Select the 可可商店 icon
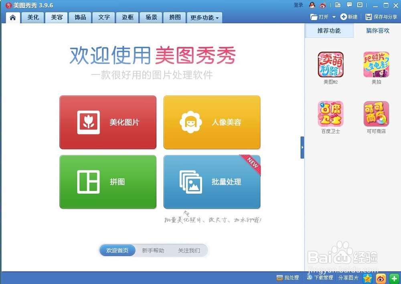This screenshot has width=401, height=284. (x=376, y=114)
